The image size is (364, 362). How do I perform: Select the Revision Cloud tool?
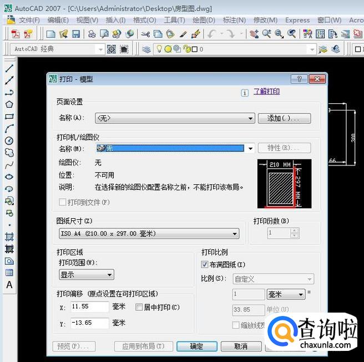pyautogui.click(x=9, y=153)
